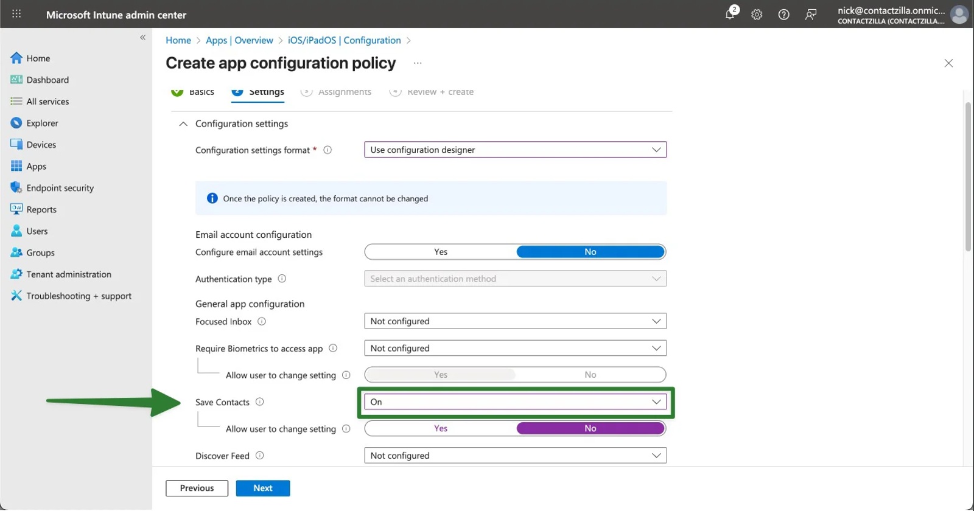Click the Users person icon
The width and height of the screenshot is (974, 511).
tap(16, 231)
